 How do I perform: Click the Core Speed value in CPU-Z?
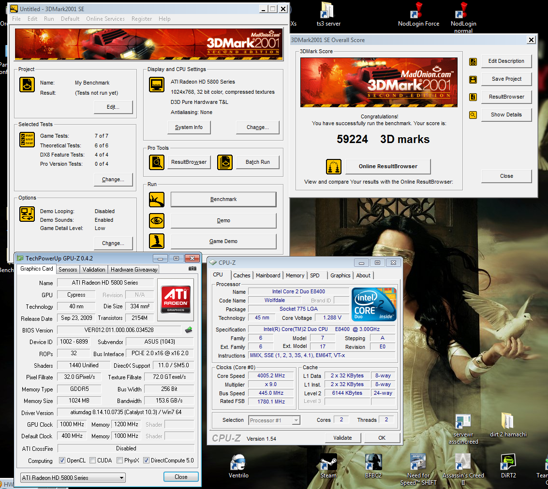point(271,376)
